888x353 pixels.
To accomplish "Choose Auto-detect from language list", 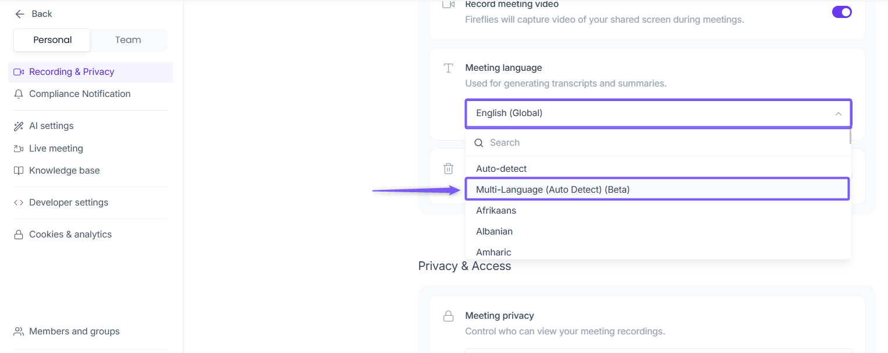I will [501, 169].
